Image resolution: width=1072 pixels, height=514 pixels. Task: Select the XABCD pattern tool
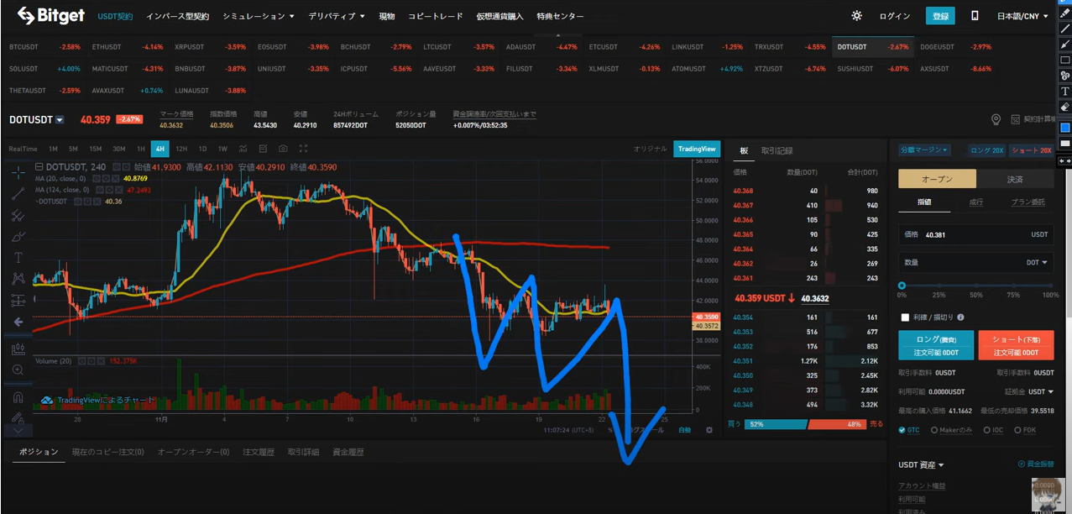point(18,279)
